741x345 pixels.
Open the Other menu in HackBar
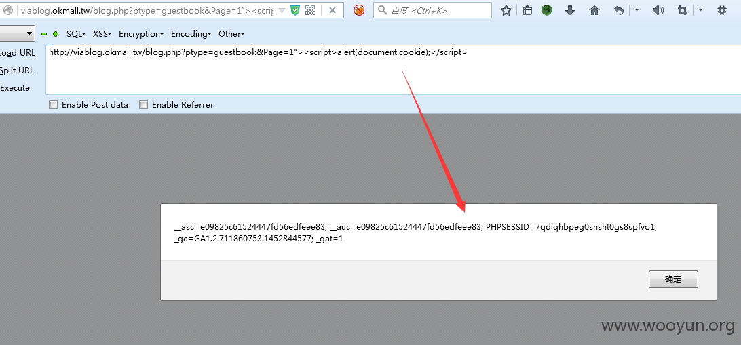231,33
